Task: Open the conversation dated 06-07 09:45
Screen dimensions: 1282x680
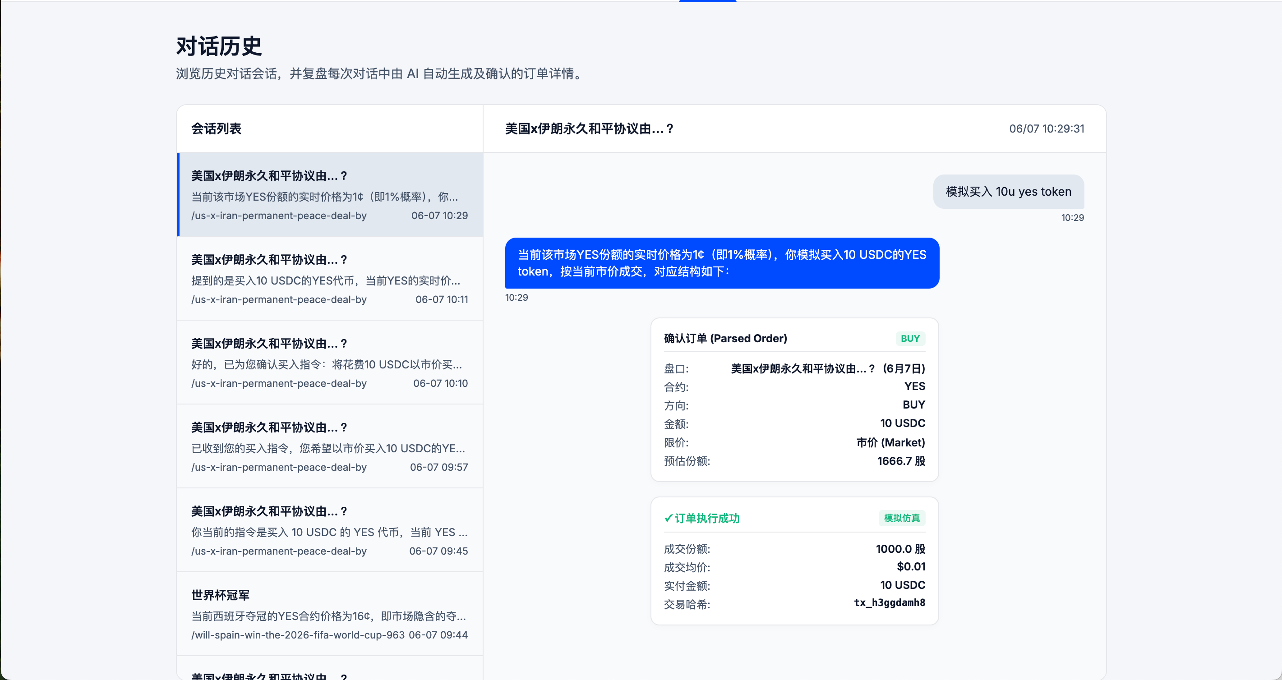Action: (330, 530)
